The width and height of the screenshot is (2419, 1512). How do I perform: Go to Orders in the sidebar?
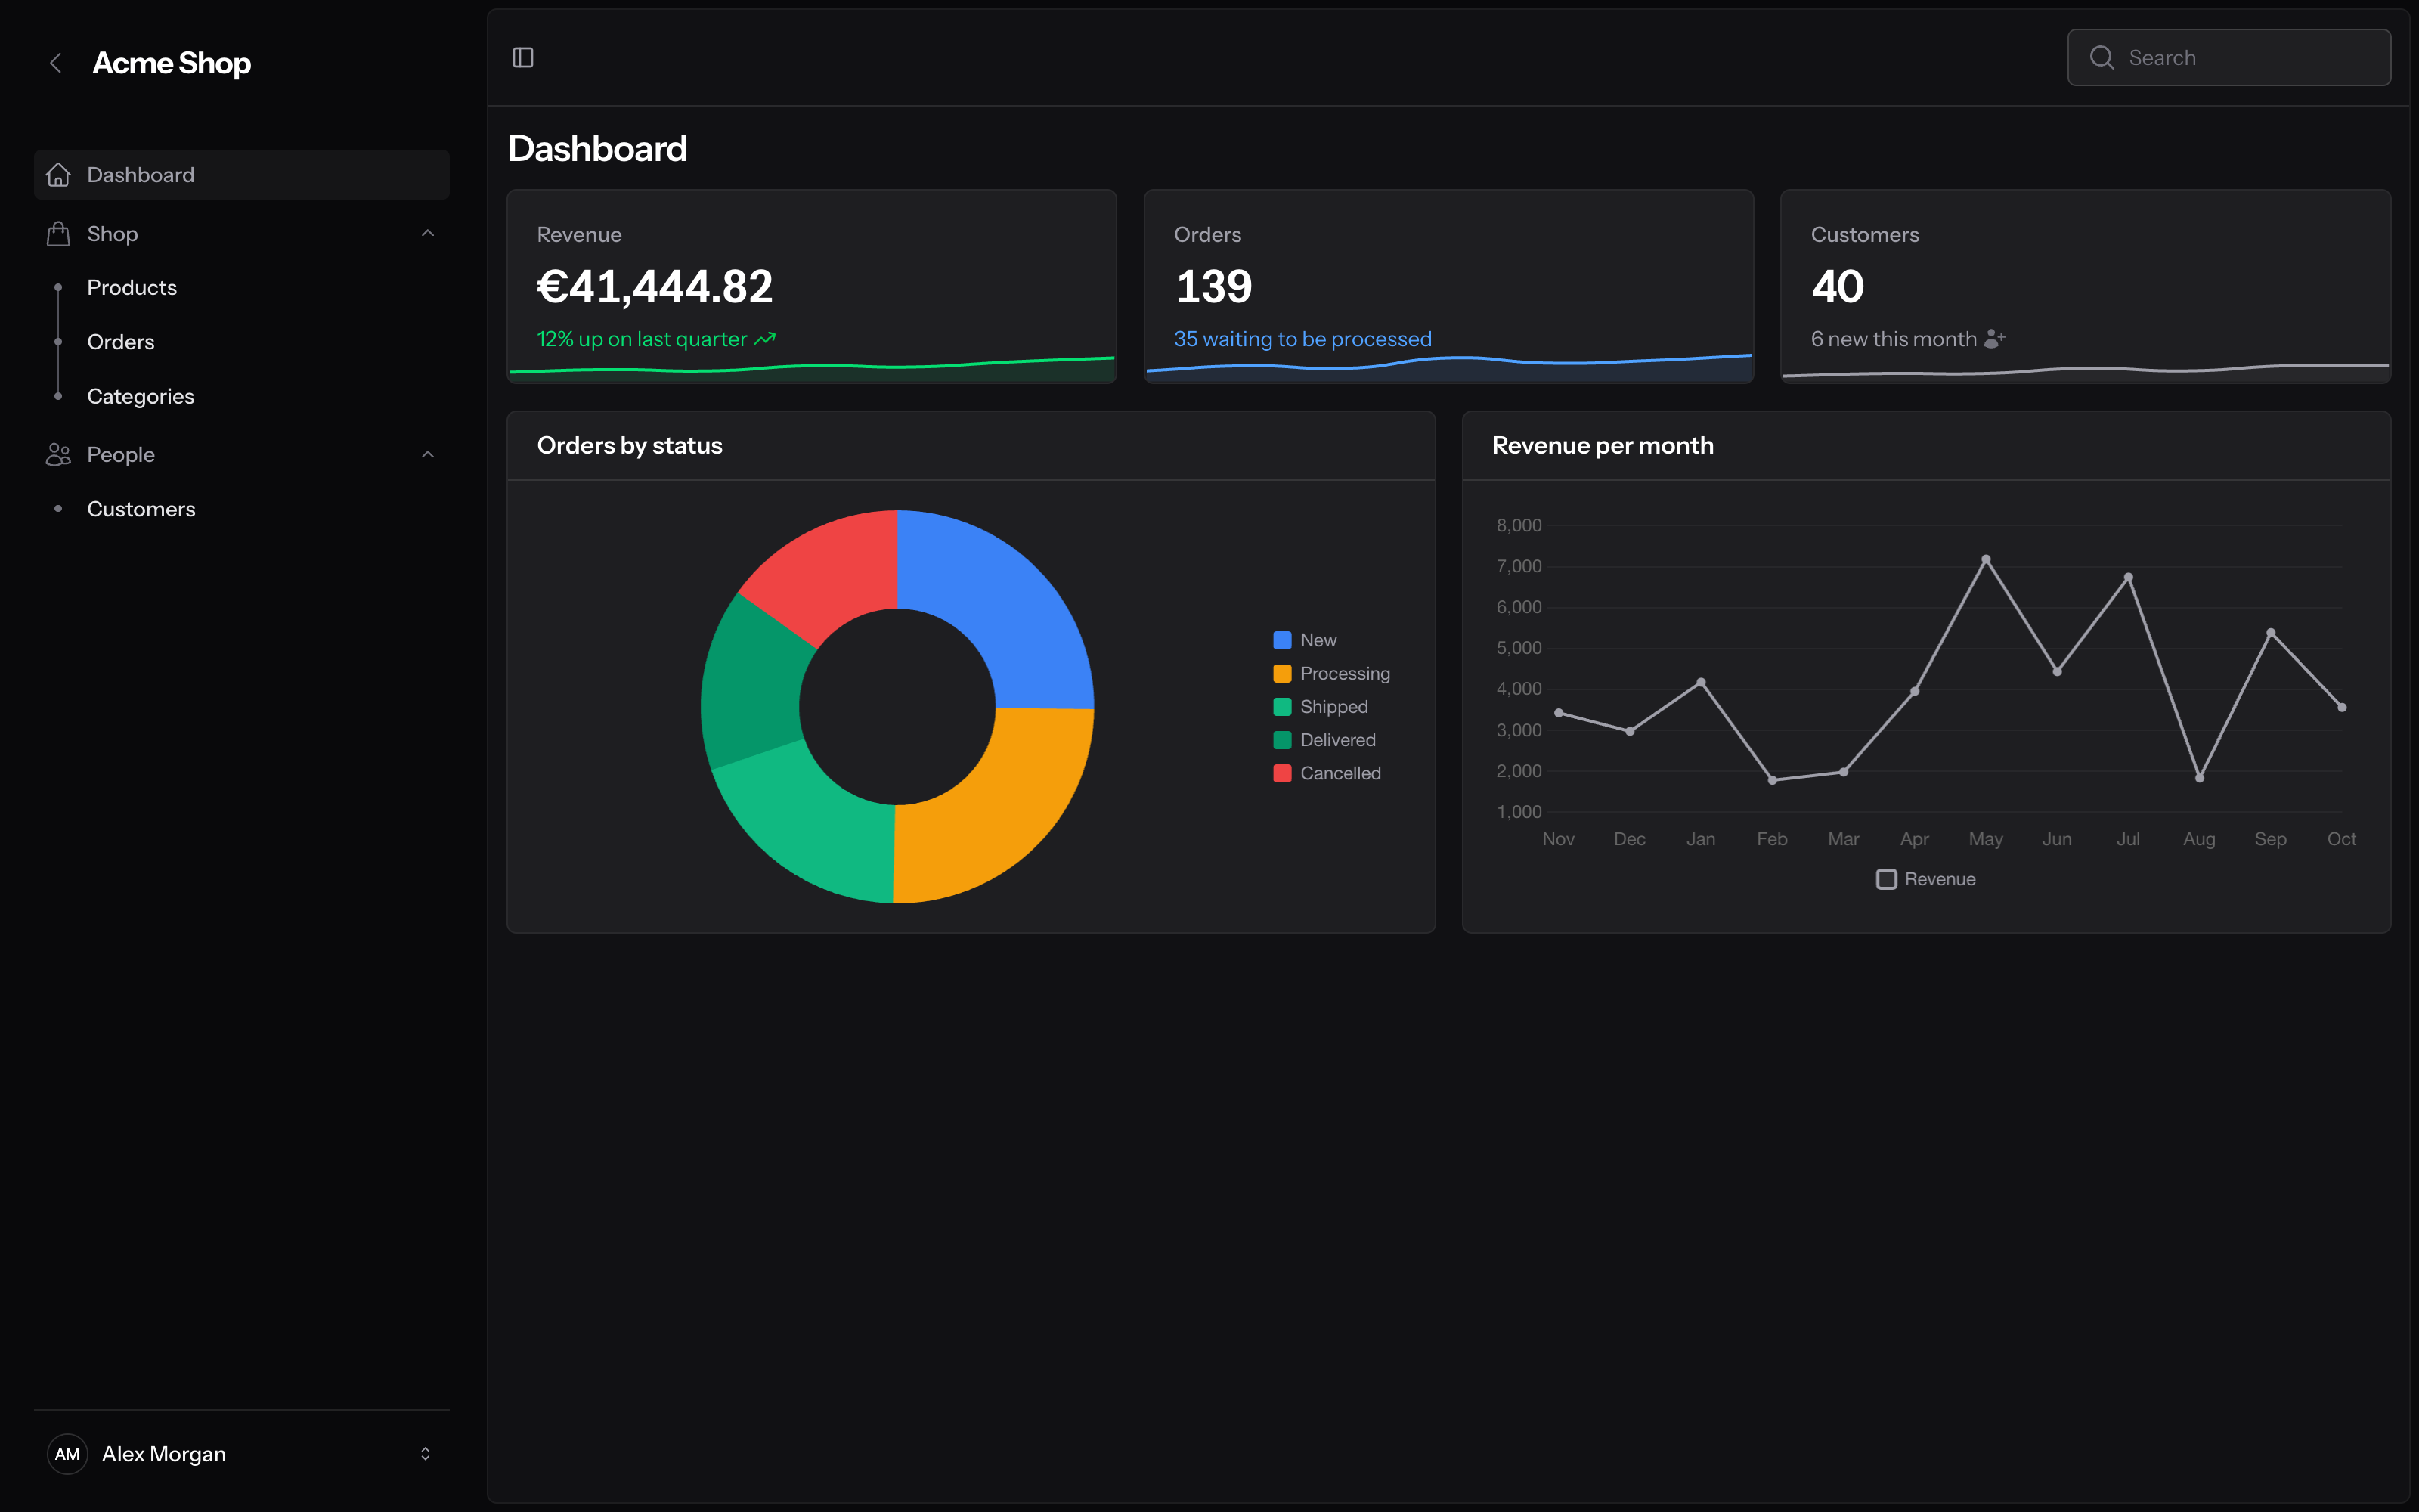tap(121, 342)
